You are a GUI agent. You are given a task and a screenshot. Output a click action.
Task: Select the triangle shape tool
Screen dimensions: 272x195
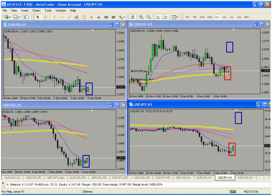[98, 17]
